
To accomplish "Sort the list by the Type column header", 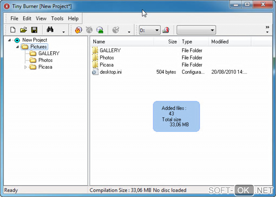I will click(194, 42).
